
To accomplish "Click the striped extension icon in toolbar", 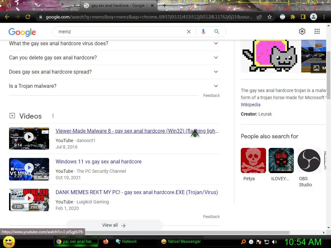I will point(282,17).
